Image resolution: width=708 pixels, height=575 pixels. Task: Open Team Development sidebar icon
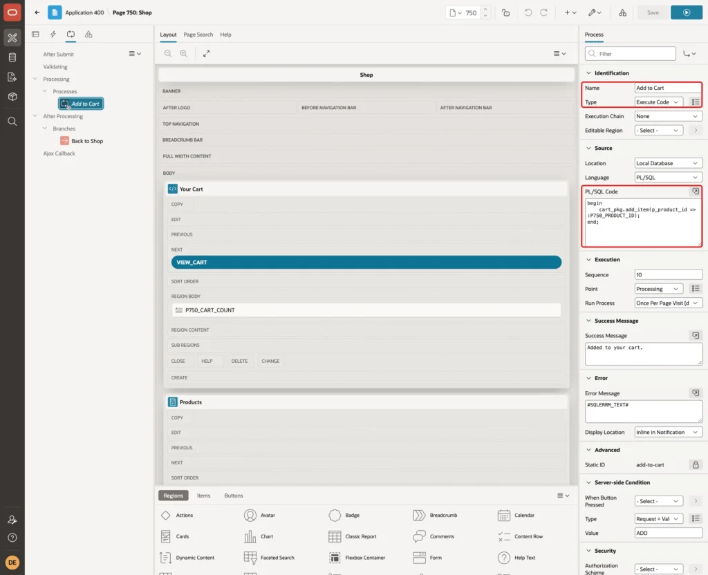click(12, 77)
